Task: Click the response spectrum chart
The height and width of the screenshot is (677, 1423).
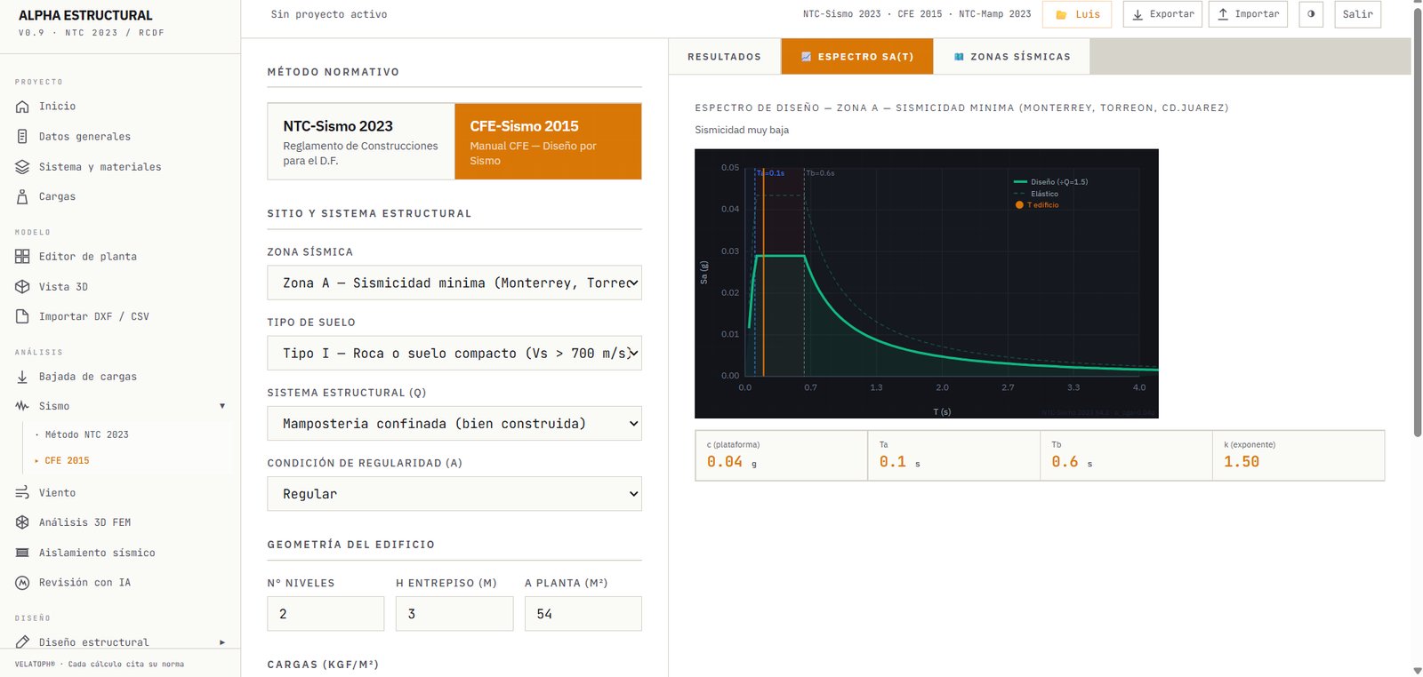Action: click(927, 283)
